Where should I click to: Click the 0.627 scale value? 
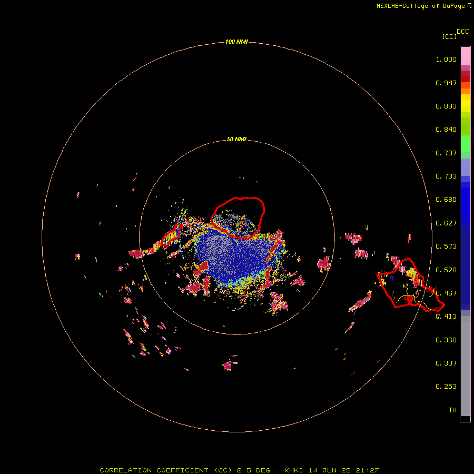pos(446,223)
